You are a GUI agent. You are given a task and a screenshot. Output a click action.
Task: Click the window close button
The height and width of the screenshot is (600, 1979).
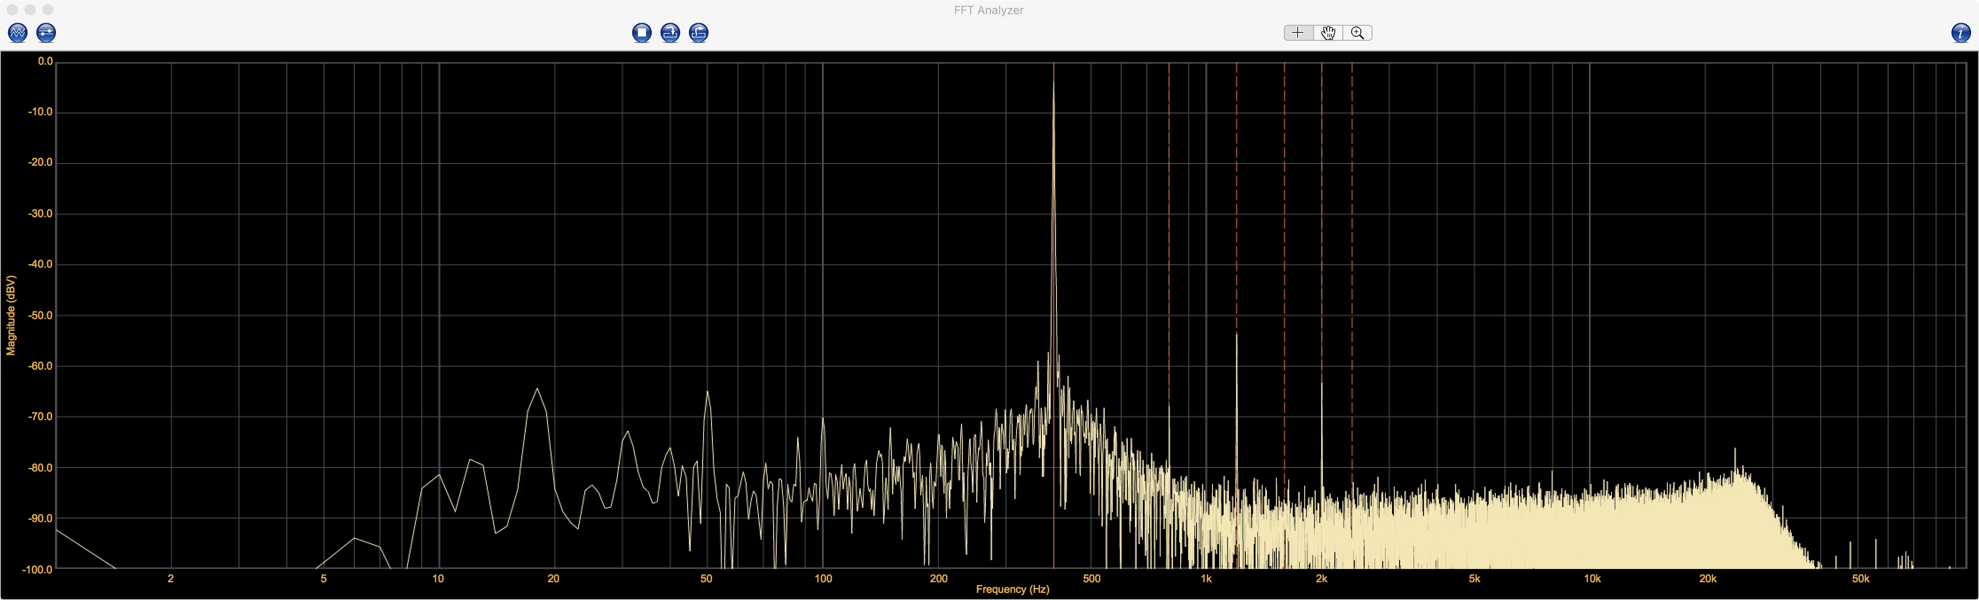pos(12,10)
